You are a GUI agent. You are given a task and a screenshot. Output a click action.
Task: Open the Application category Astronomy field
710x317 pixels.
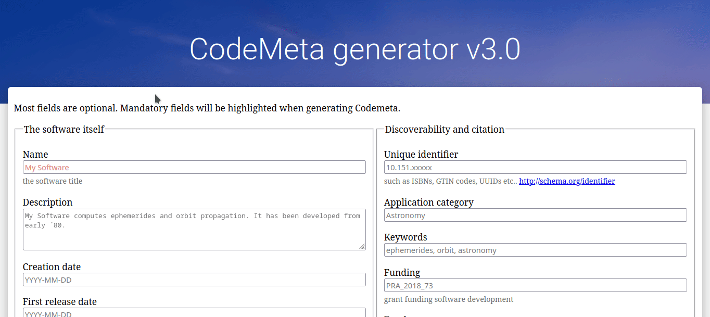click(535, 214)
